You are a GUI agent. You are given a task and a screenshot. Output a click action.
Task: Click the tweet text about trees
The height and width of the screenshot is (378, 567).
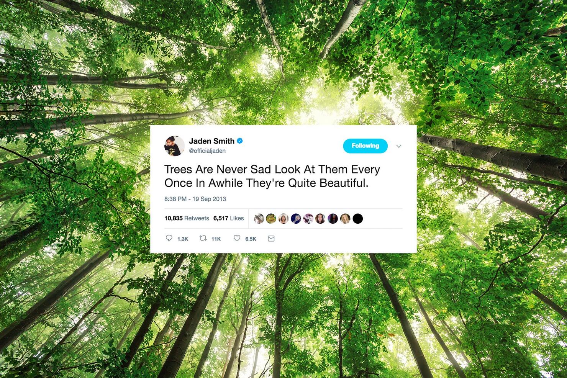click(272, 176)
